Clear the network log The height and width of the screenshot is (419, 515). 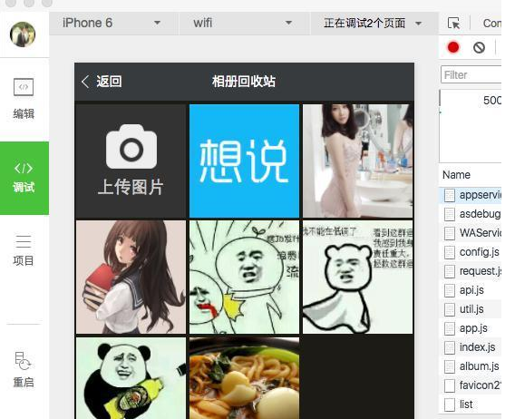pos(479,48)
